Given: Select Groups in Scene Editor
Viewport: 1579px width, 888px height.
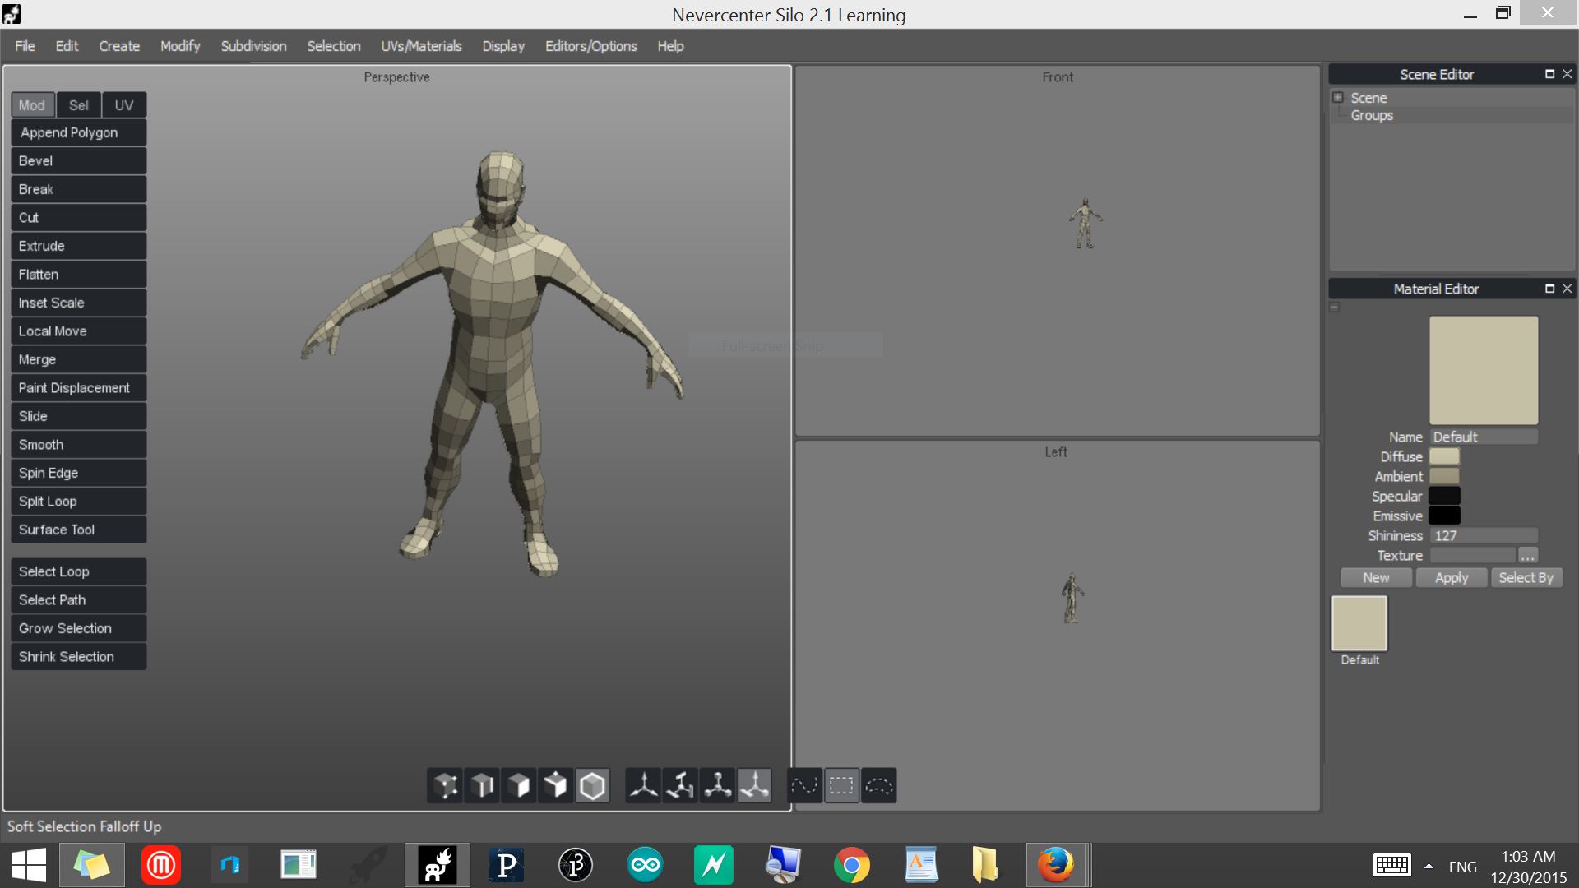Looking at the screenshot, I should click(1372, 116).
